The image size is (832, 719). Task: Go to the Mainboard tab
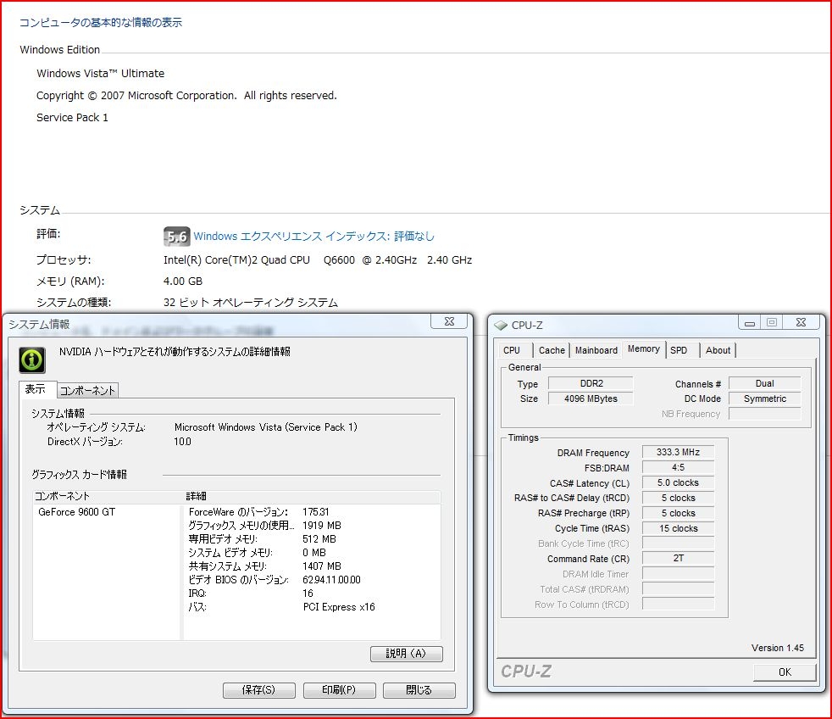[596, 350]
